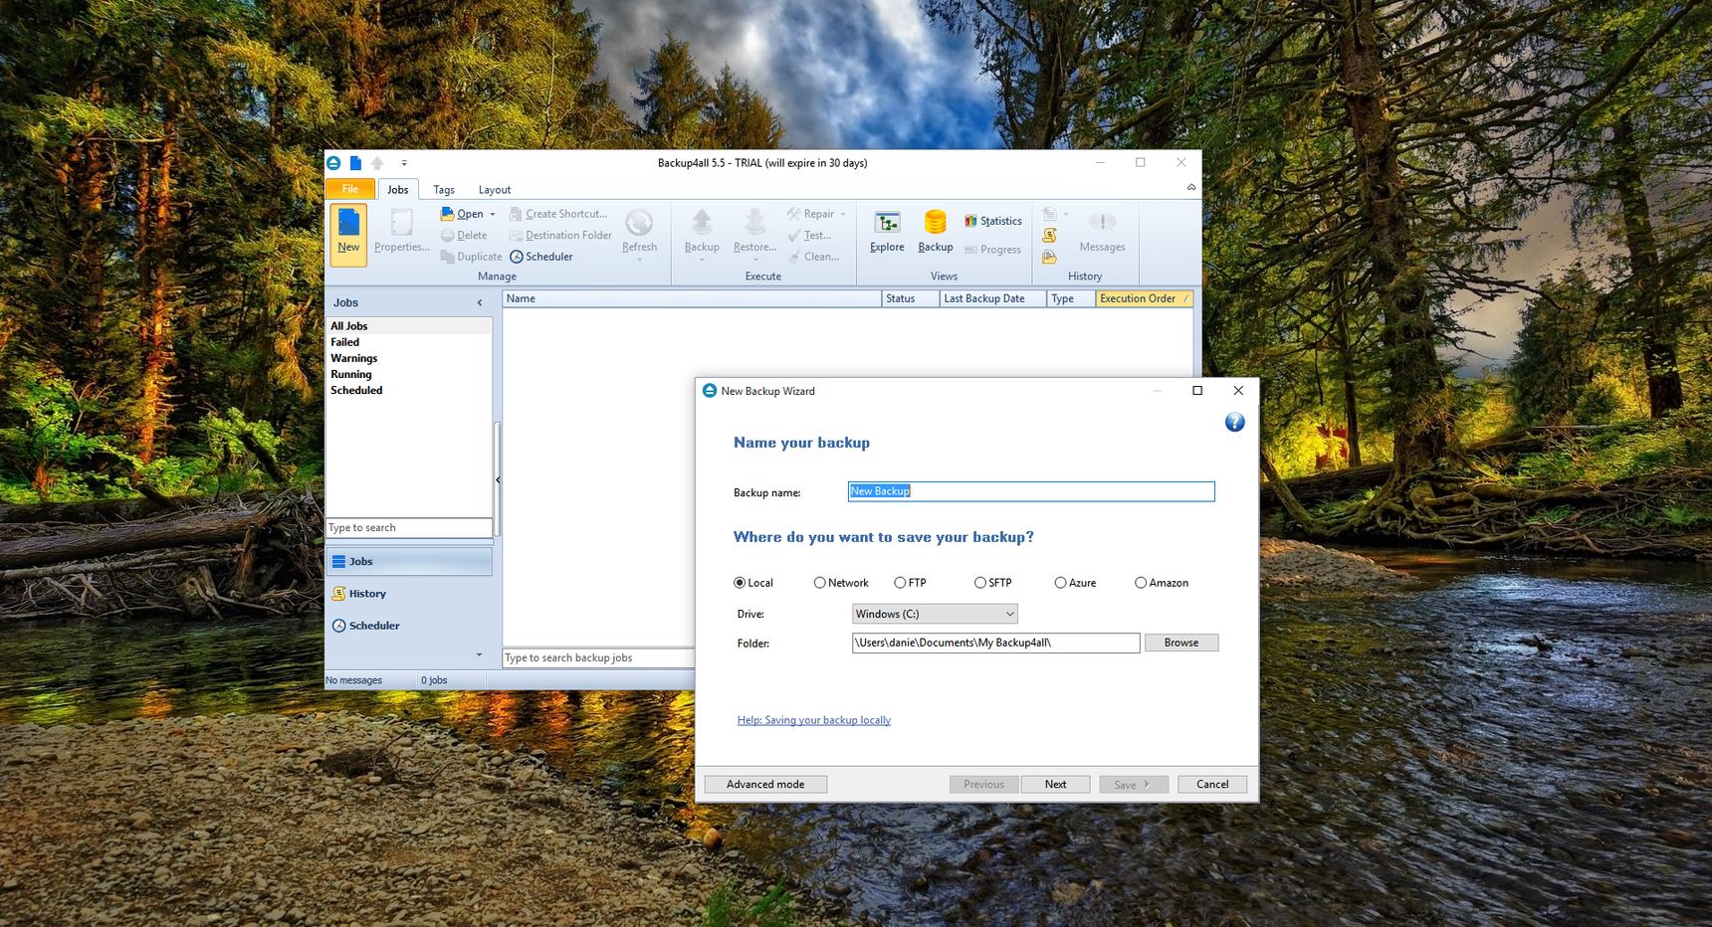Expand the Drive dropdown showing Windows (C:)

pos(935,614)
